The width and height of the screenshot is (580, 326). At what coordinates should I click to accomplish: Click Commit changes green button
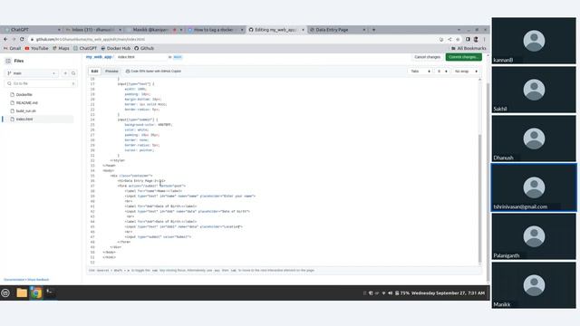click(463, 57)
